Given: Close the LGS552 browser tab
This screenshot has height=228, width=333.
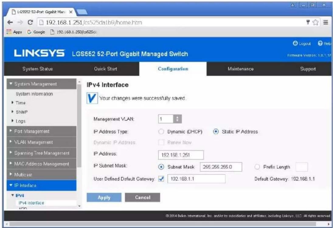Looking at the screenshot, I should (x=71, y=12).
